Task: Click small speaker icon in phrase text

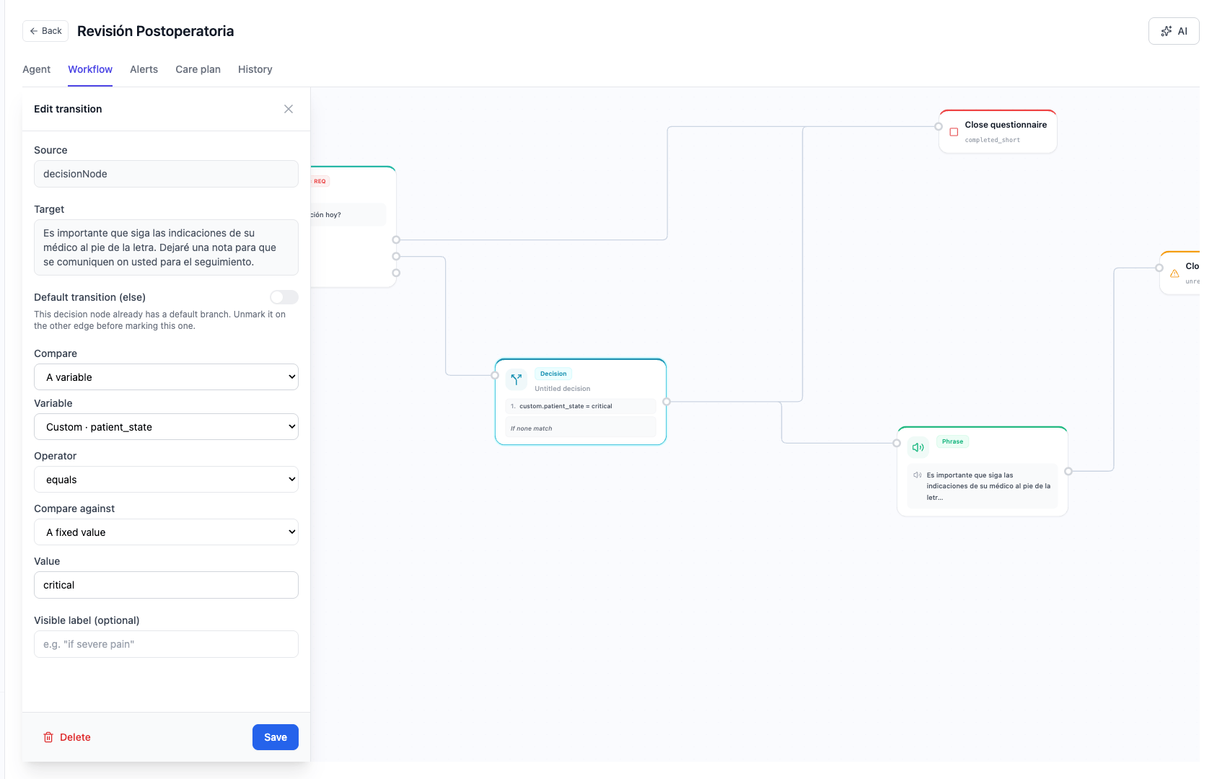Action: 918,475
